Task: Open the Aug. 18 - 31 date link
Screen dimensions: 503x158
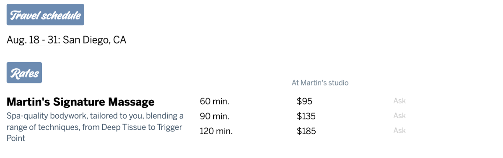Action: pyautogui.click(x=34, y=40)
